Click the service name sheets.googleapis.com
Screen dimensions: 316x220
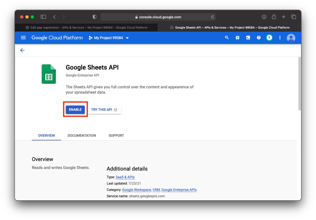pyautogui.click(x=147, y=196)
